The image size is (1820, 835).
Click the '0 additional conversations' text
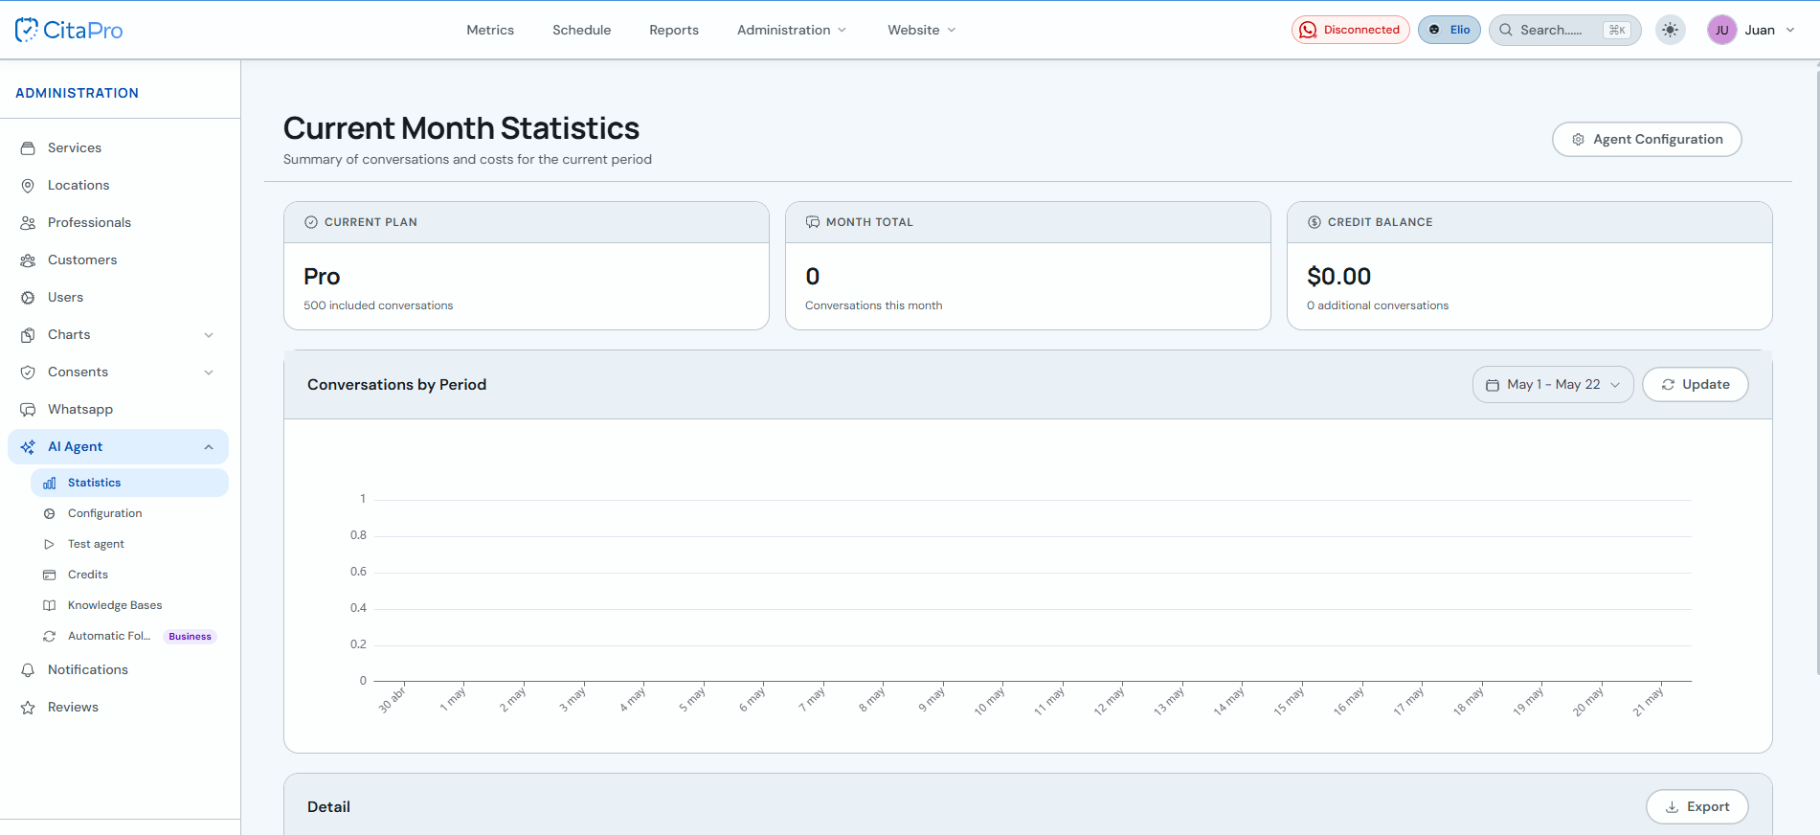pos(1378,306)
